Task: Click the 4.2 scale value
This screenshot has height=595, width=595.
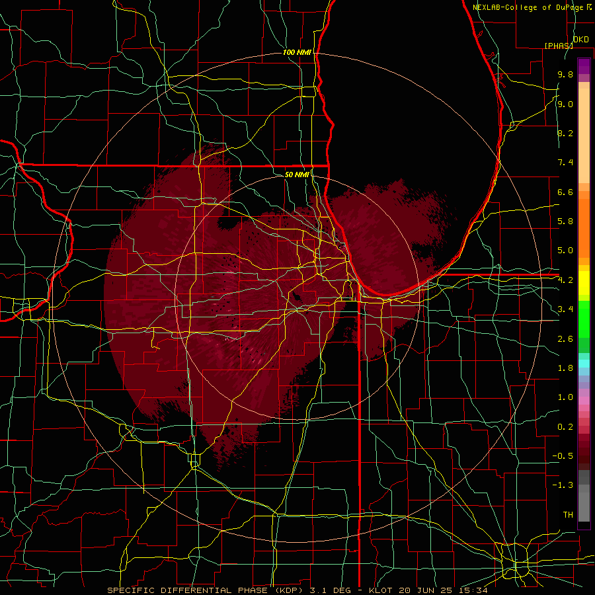Action: 565,280
